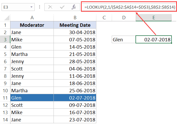This screenshot has width=177, height=124.
Task: Select cell A2 containing Jane
Action: point(32,32)
